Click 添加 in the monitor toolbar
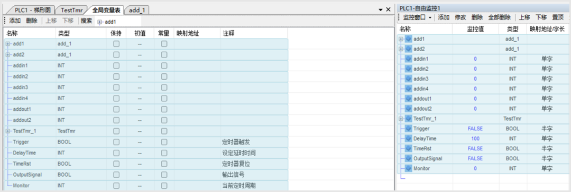 444,17
